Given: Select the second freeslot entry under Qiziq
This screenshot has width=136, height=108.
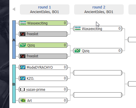Looking at the screenshot, I should [x=43, y=56].
